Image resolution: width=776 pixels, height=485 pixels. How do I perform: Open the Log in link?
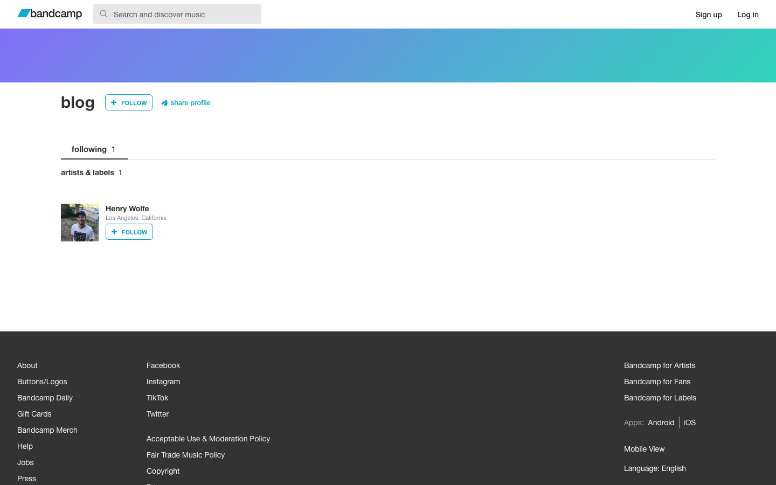[748, 15]
